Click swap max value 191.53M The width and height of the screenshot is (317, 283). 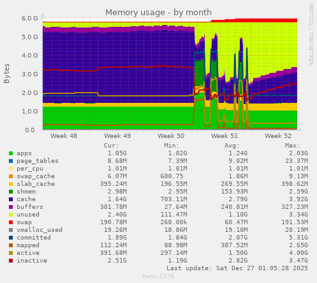[x=295, y=222]
